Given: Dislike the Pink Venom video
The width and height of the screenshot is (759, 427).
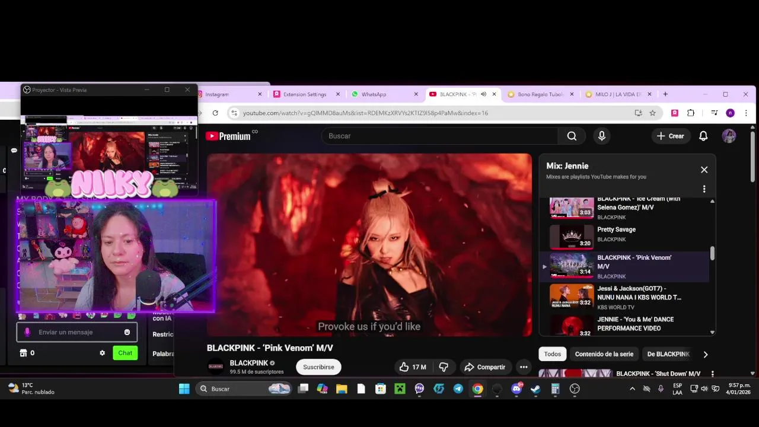Looking at the screenshot, I should tap(443, 367).
